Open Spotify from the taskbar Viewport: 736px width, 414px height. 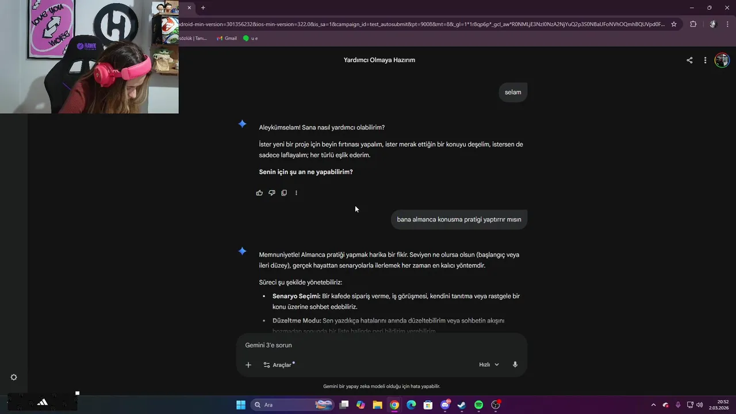pyautogui.click(x=478, y=405)
